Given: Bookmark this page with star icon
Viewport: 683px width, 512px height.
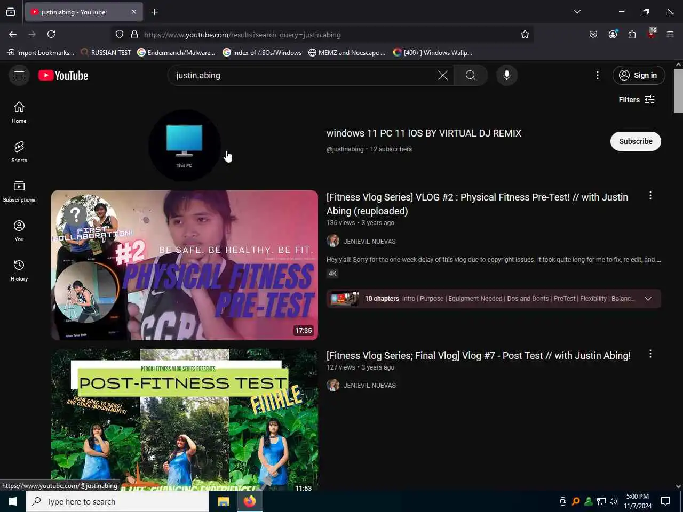Looking at the screenshot, I should point(525,34).
